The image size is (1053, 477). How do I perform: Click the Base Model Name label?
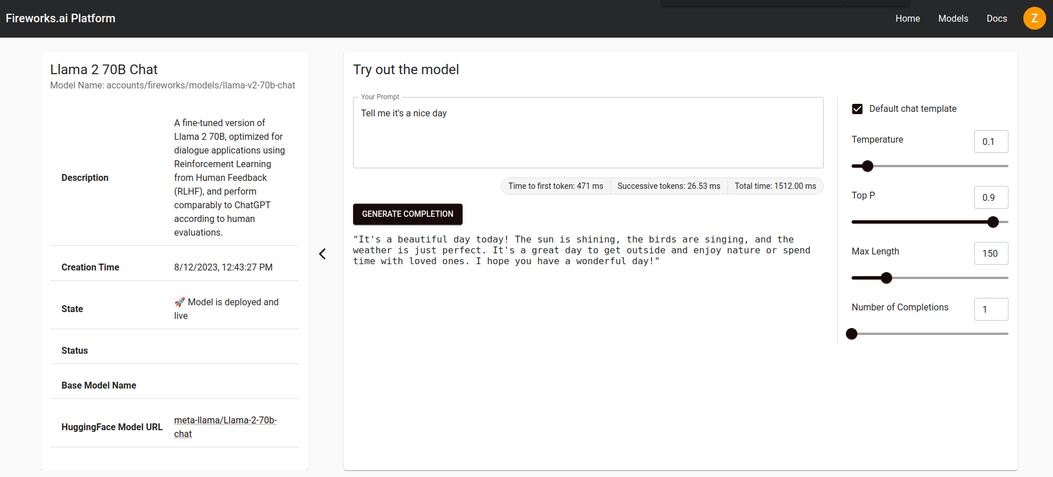[x=99, y=386]
